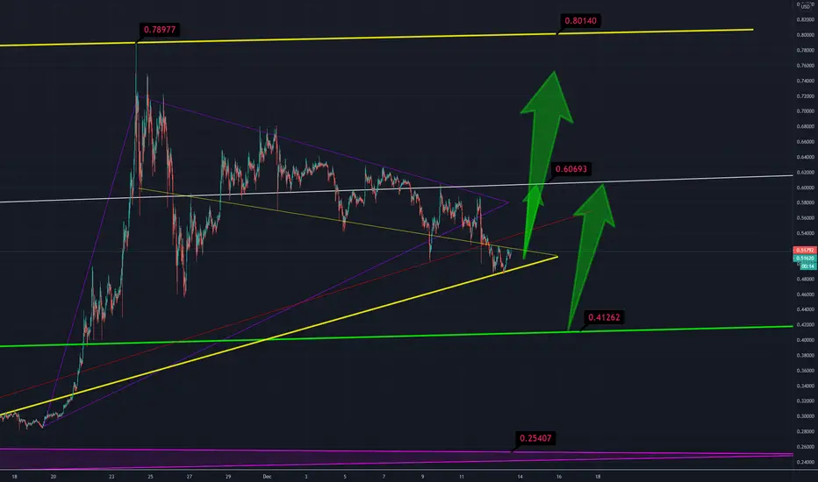Click the 0.38000 price axis tick
The height and width of the screenshot is (482, 818).
click(806, 356)
